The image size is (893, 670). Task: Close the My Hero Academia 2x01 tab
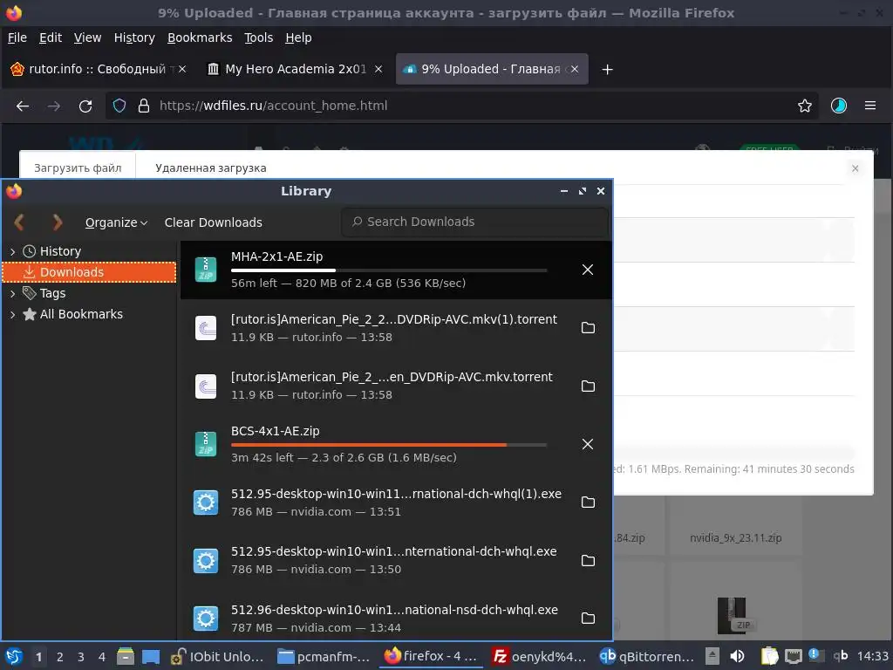pyautogui.click(x=378, y=69)
